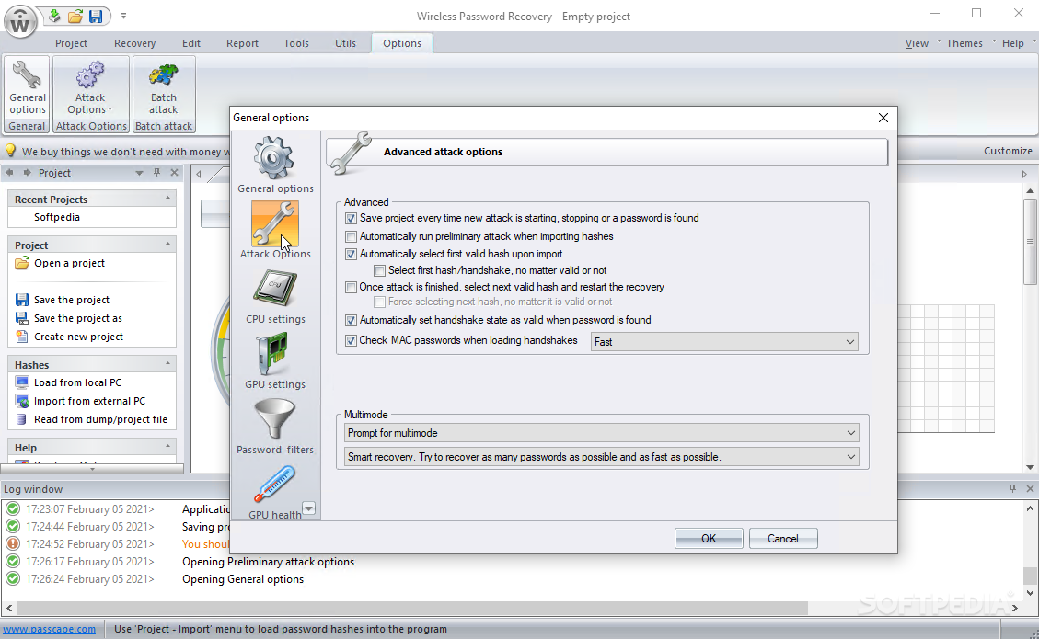This screenshot has height=639, width=1039.
Task: Click the Load from local PC icon
Action: coord(22,382)
